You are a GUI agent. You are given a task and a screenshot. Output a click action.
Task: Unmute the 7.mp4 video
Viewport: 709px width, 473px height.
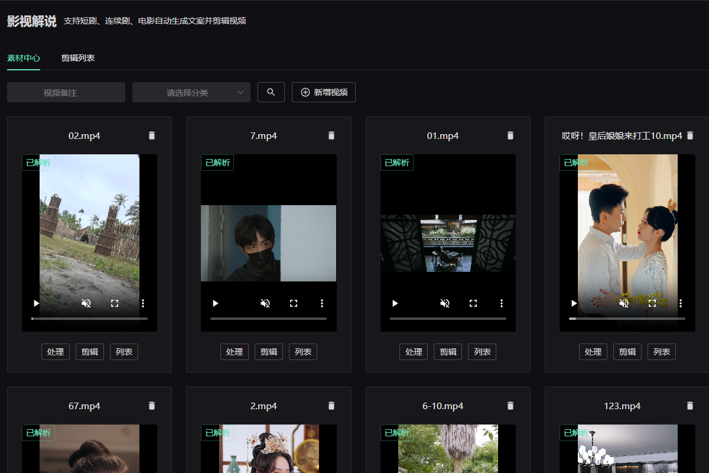[x=265, y=303]
